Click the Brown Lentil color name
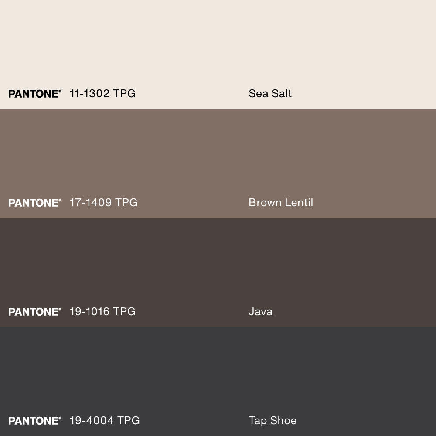This screenshot has height=436, width=436. point(281,202)
